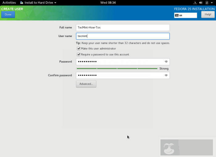Open Install to Hard Drive app menu
The image size is (216, 157).
pyautogui.click(x=38, y=2)
